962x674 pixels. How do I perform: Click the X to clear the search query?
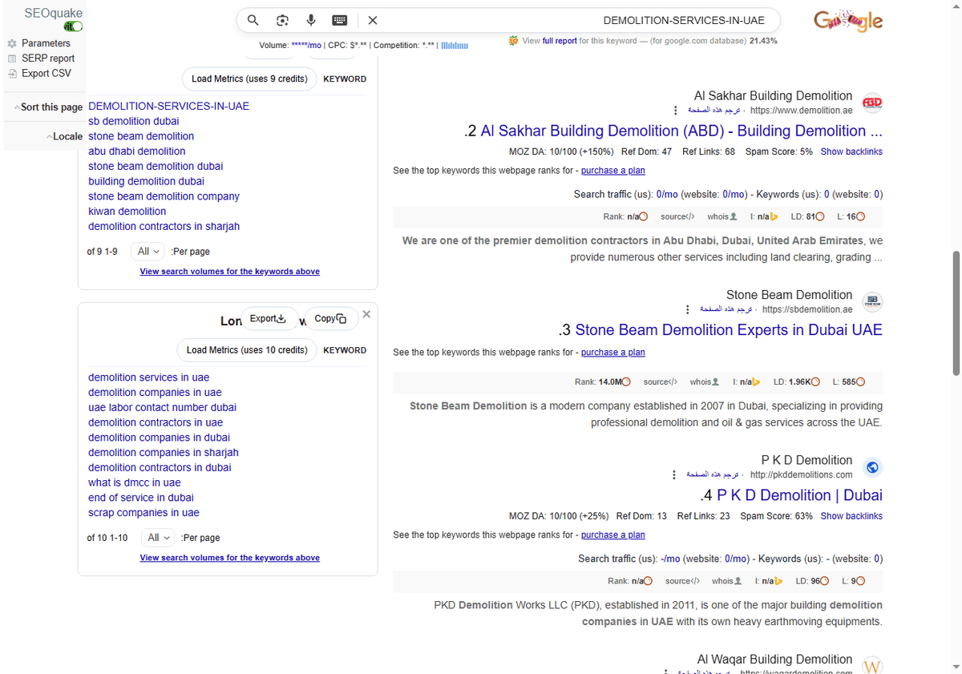coord(372,20)
